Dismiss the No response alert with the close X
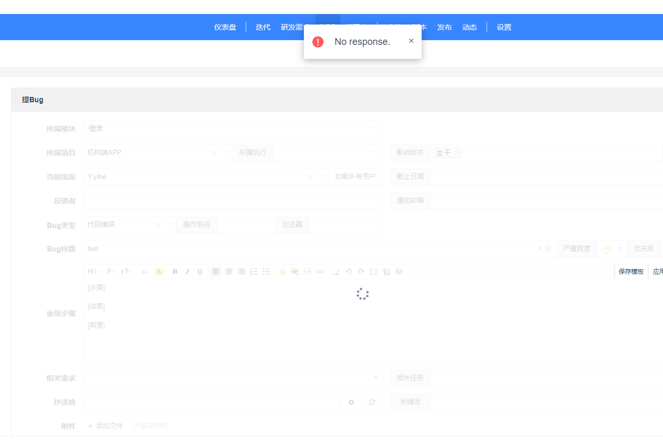 click(411, 41)
